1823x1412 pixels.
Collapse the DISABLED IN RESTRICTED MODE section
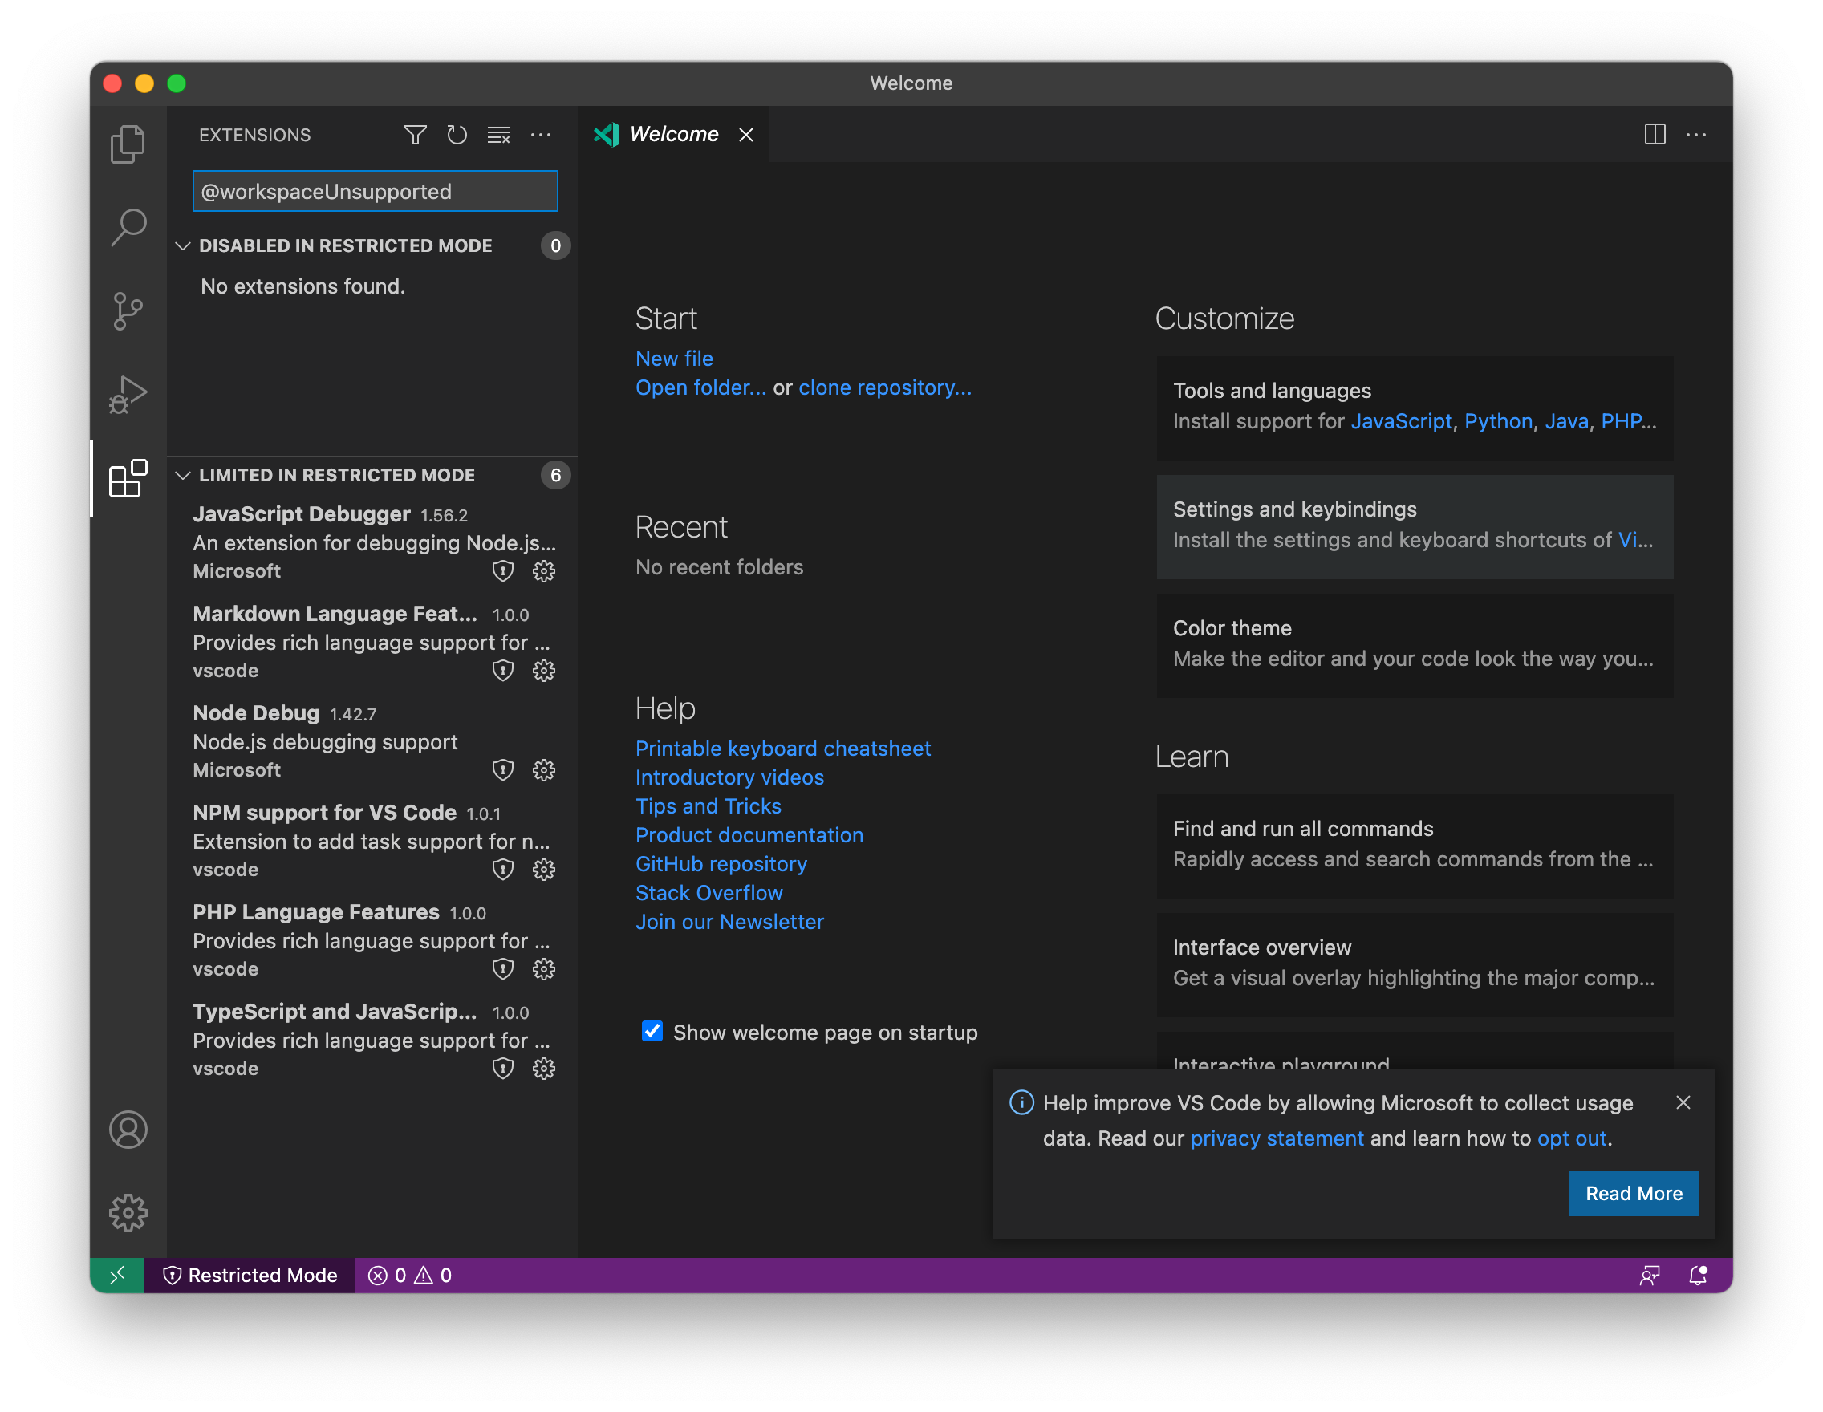click(185, 245)
